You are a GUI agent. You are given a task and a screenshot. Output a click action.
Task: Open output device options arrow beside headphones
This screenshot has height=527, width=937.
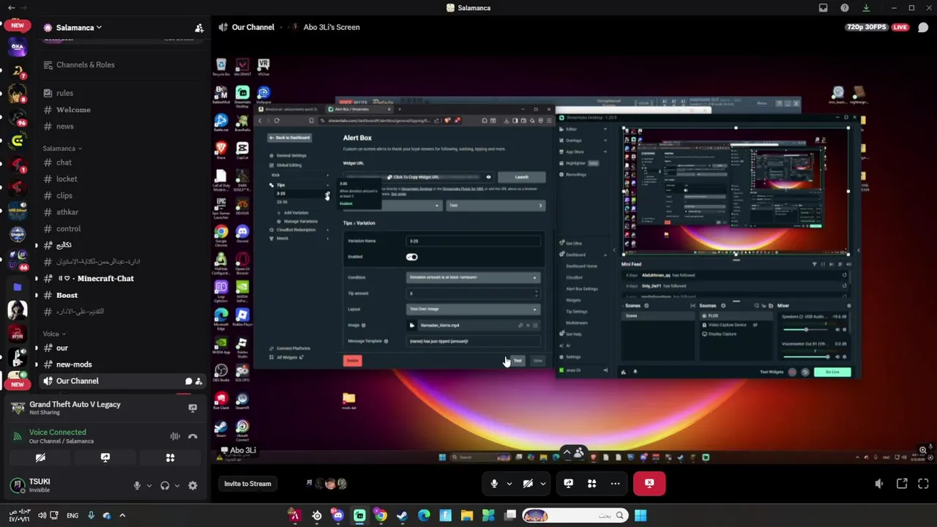tap(177, 485)
